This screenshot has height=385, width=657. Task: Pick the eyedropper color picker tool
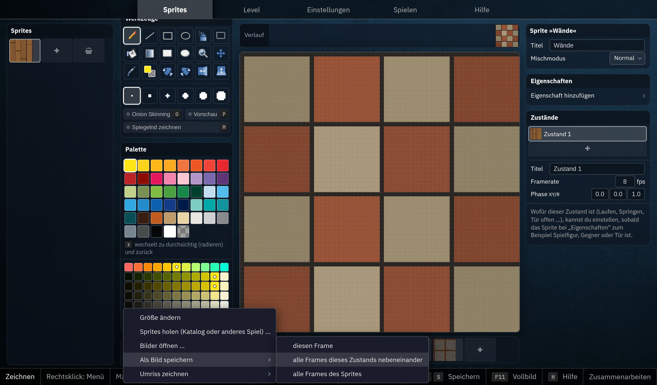coord(132,71)
